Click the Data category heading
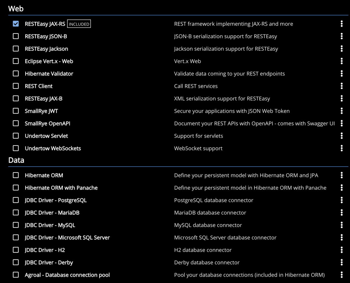The image size is (350, 283). [x=16, y=160]
